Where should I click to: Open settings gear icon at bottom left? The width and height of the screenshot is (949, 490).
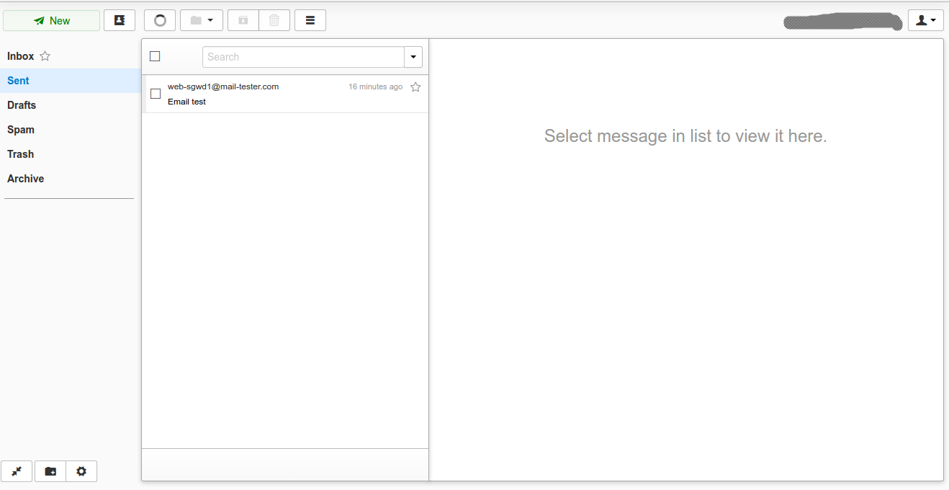pyautogui.click(x=81, y=471)
